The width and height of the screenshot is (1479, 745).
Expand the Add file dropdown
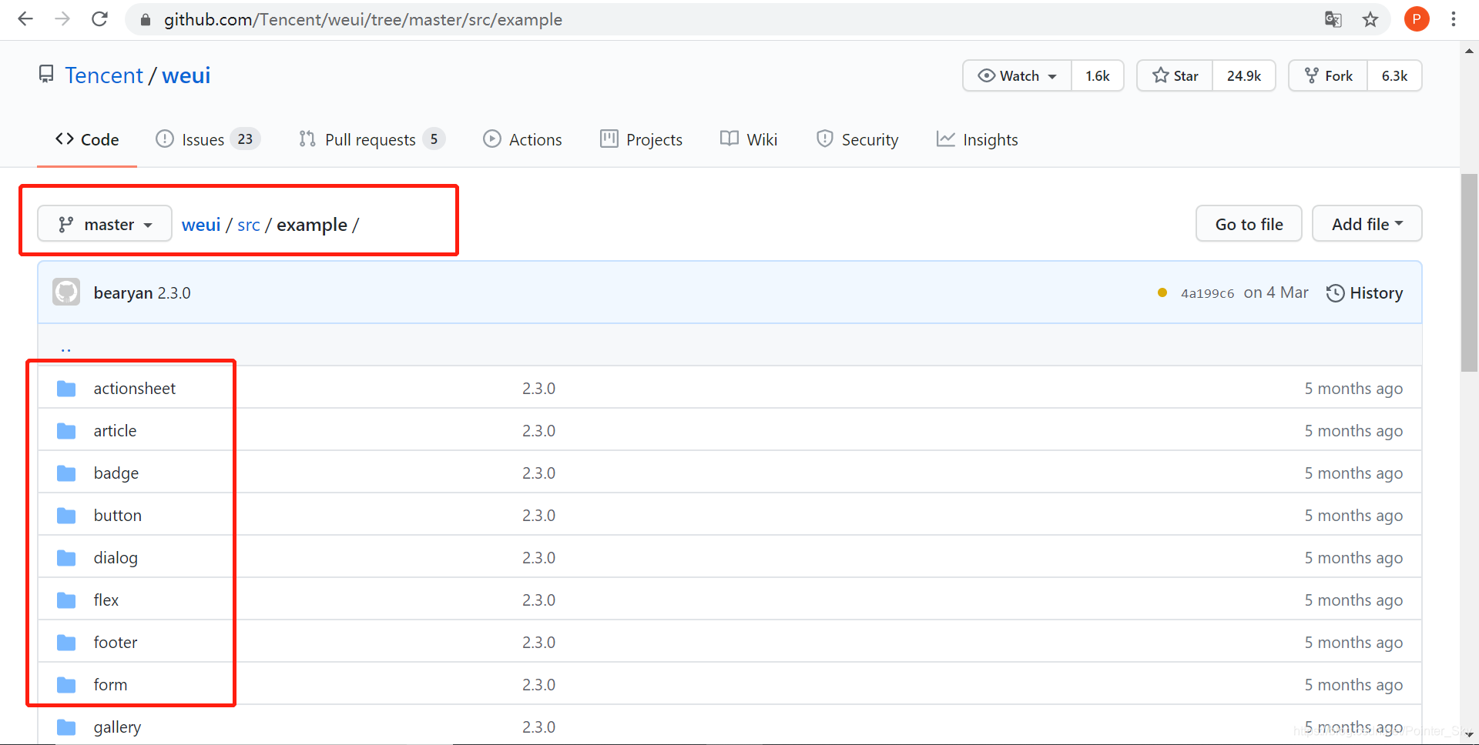[1367, 224]
